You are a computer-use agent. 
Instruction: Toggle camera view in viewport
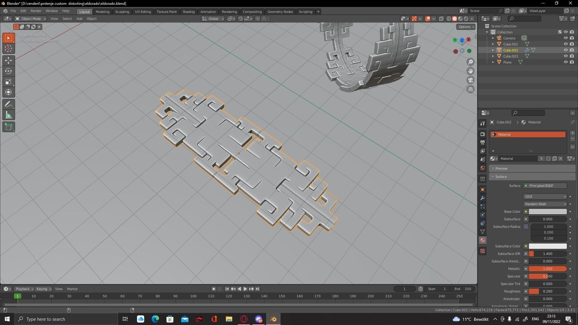pyautogui.click(x=470, y=80)
